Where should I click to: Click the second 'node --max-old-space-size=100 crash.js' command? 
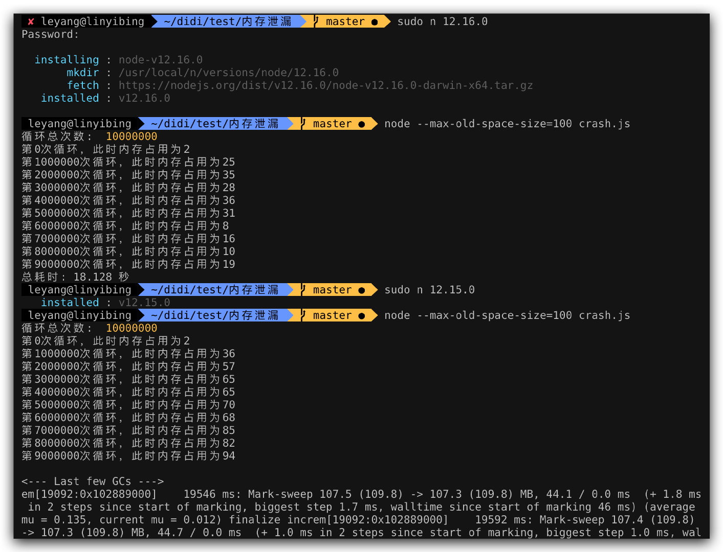point(507,315)
